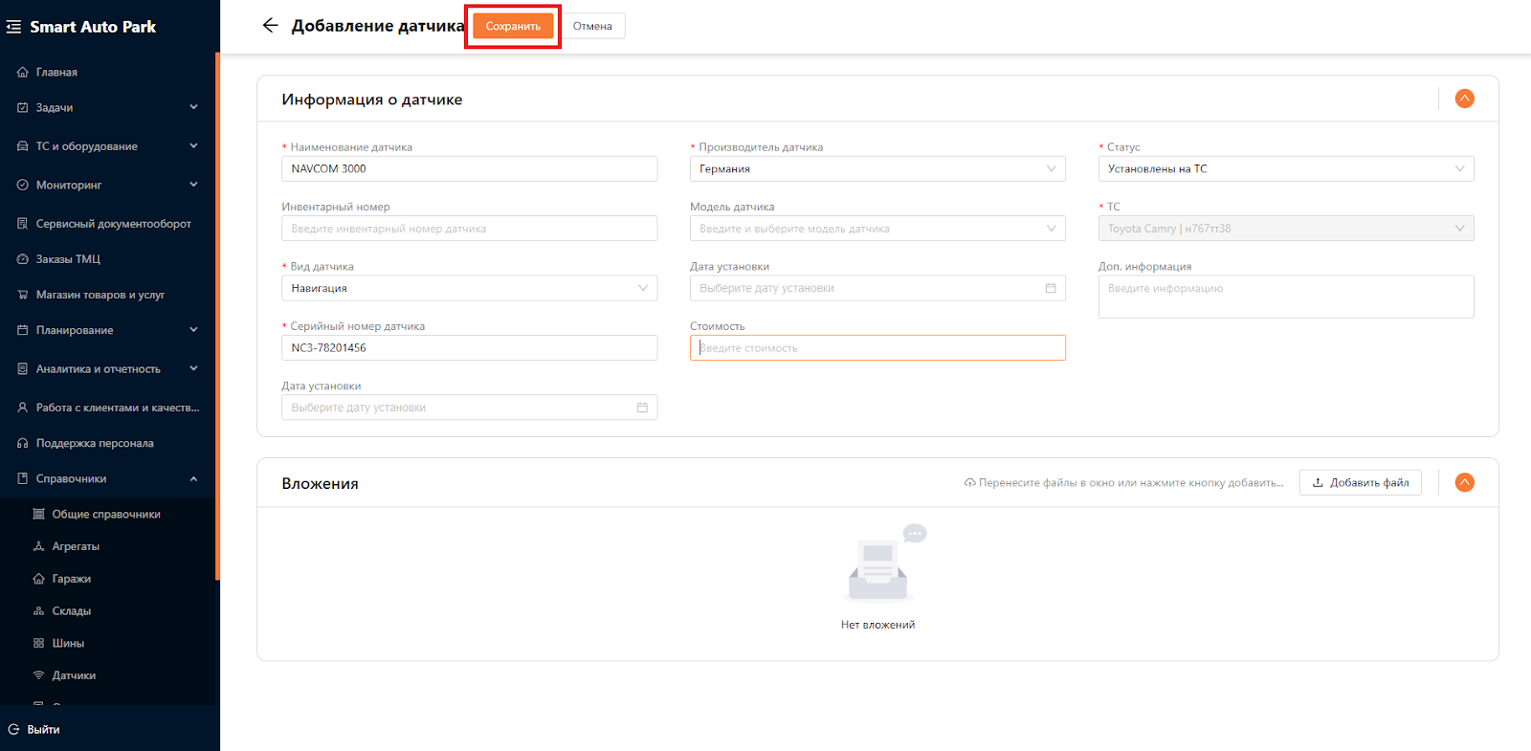This screenshot has height=751, width=1531.
Task: Toggle the sidebar menu hamburger icon
Action: click(x=13, y=27)
